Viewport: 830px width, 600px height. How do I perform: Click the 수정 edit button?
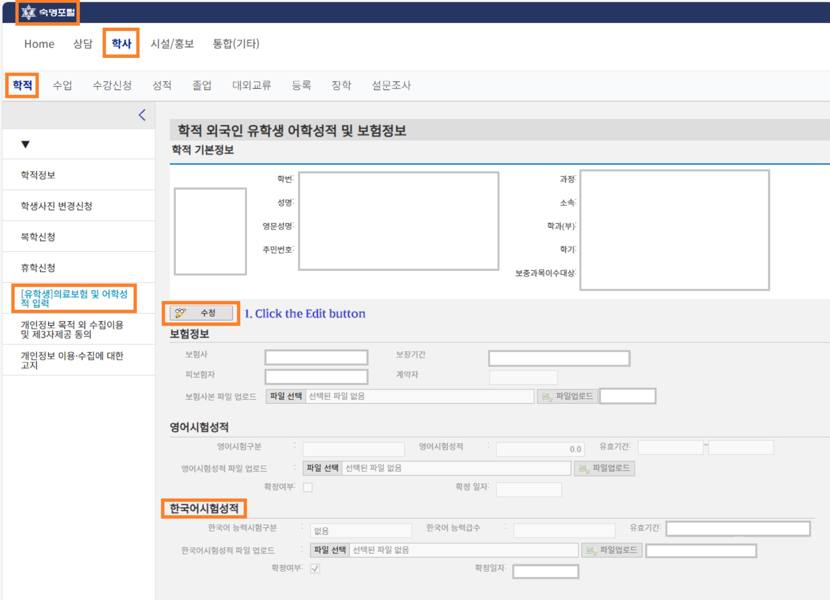(x=201, y=313)
